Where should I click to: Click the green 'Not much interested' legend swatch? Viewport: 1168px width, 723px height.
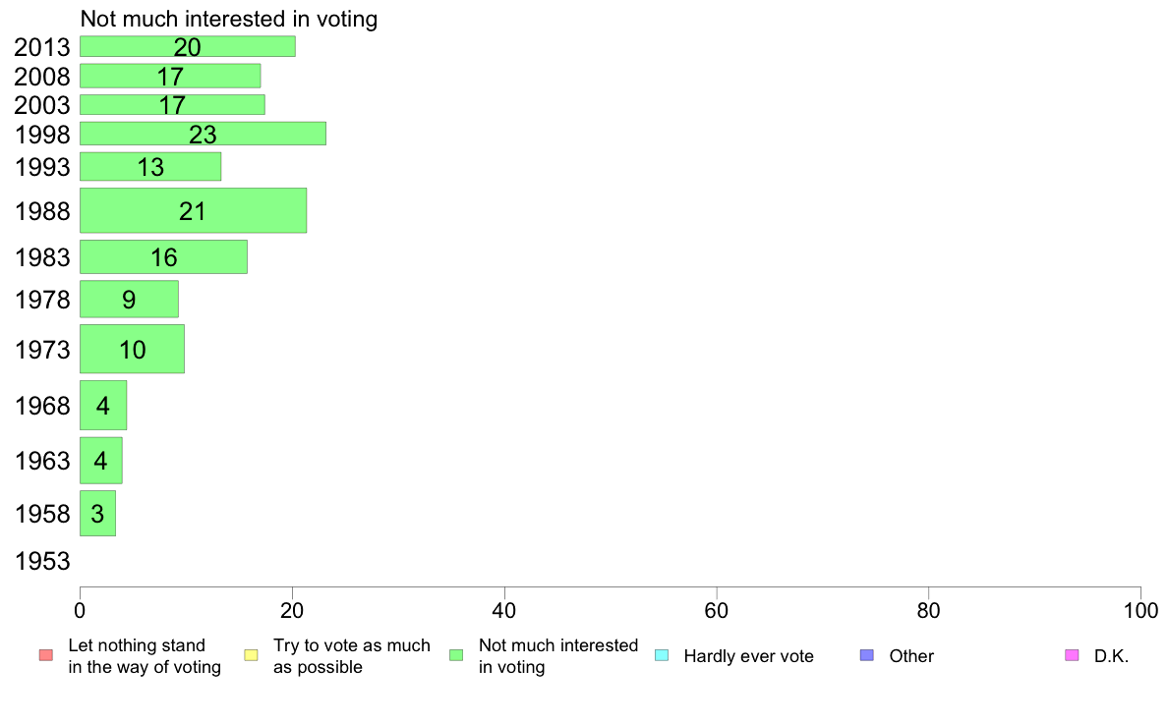[x=456, y=656]
